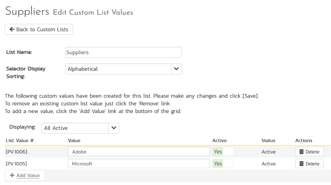Screen dimensions: 331x185
Task: Select the List Name input containing 'Suppliers'
Action: pyautogui.click(x=123, y=52)
